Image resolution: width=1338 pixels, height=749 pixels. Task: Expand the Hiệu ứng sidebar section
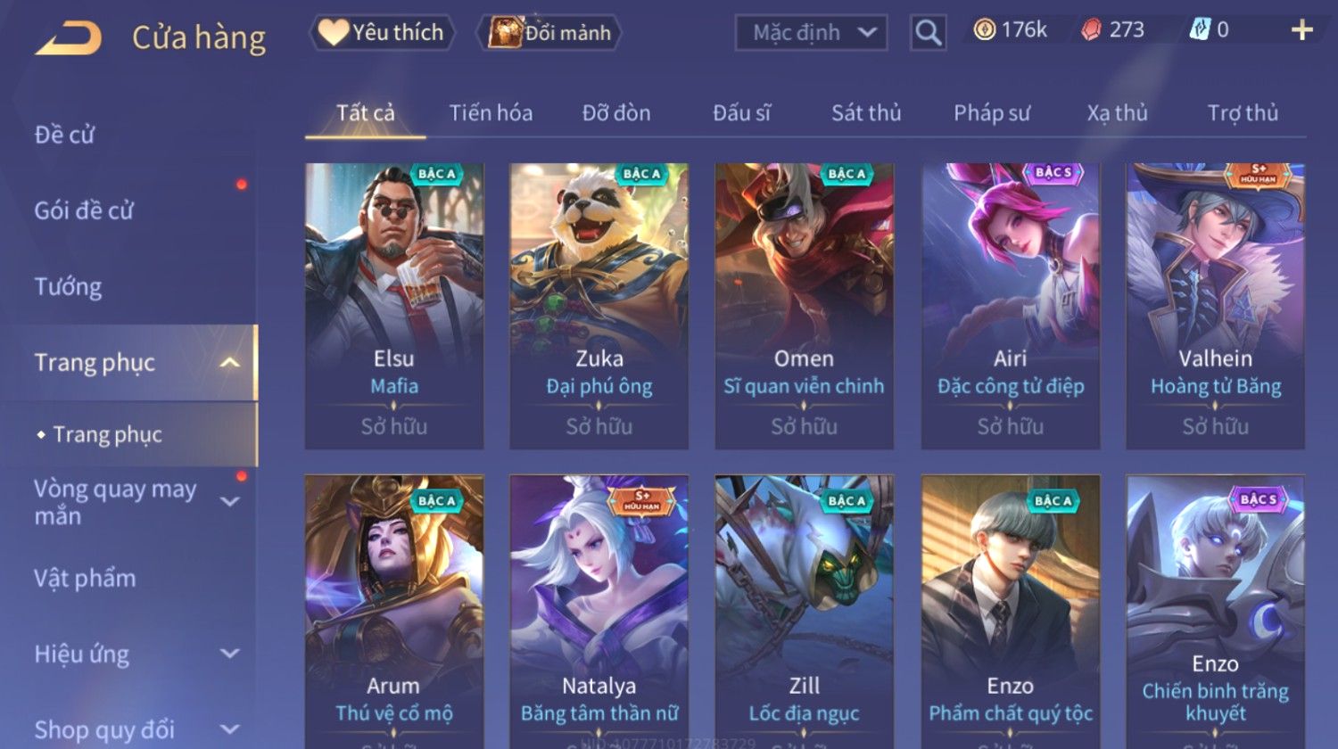click(230, 654)
